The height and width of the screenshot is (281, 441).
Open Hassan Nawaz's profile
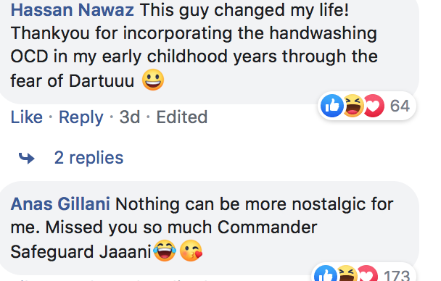(72, 10)
